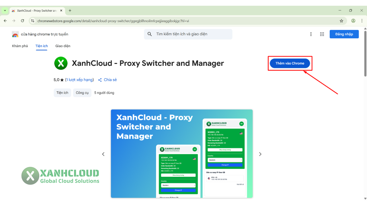
Task: Open the 1 lượt xếp hạng link
Action: tap(79, 80)
